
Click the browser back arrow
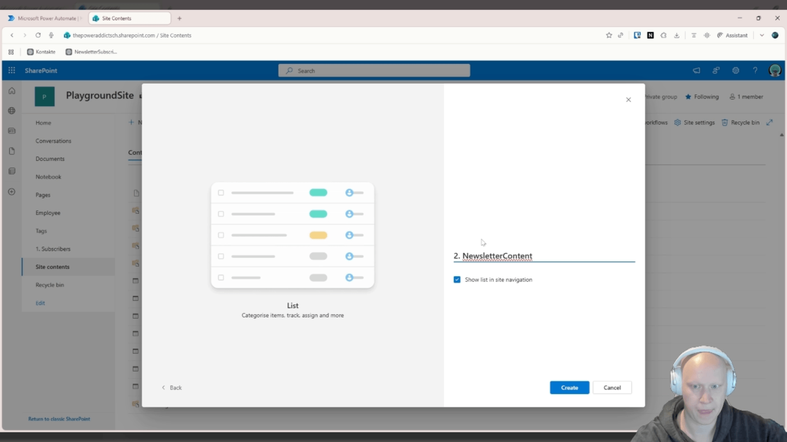tap(12, 35)
